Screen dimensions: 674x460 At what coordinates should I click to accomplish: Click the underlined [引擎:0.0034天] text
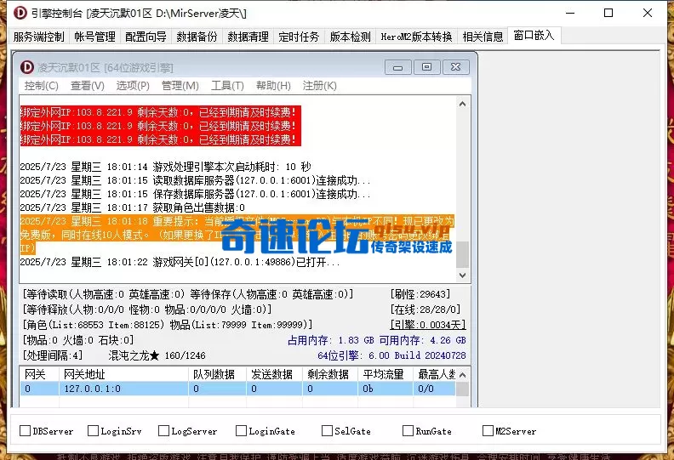pos(428,325)
